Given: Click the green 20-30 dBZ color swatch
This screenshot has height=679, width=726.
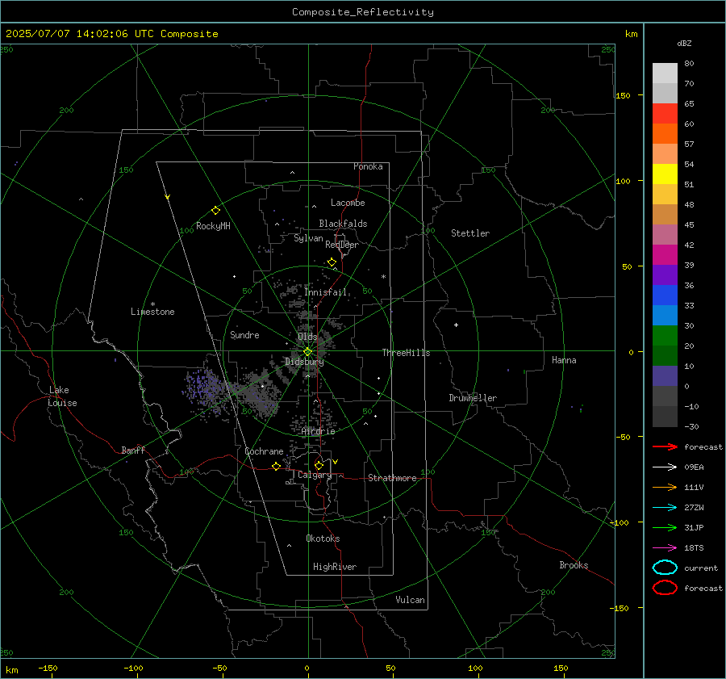Looking at the screenshot, I should pos(665,336).
